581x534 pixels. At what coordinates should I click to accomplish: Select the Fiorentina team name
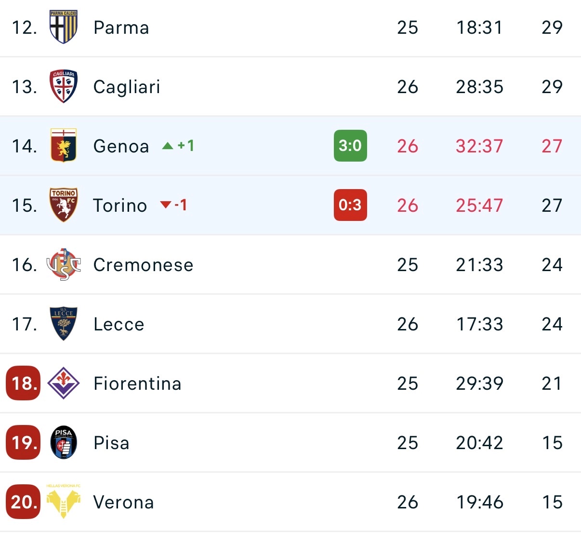click(x=137, y=383)
